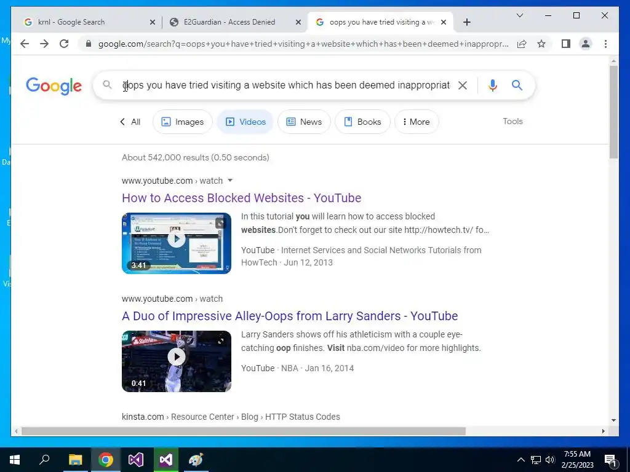Open Chrome side panel
The height and width of the screenshot is (472, 630).
[x=566, y=44]
